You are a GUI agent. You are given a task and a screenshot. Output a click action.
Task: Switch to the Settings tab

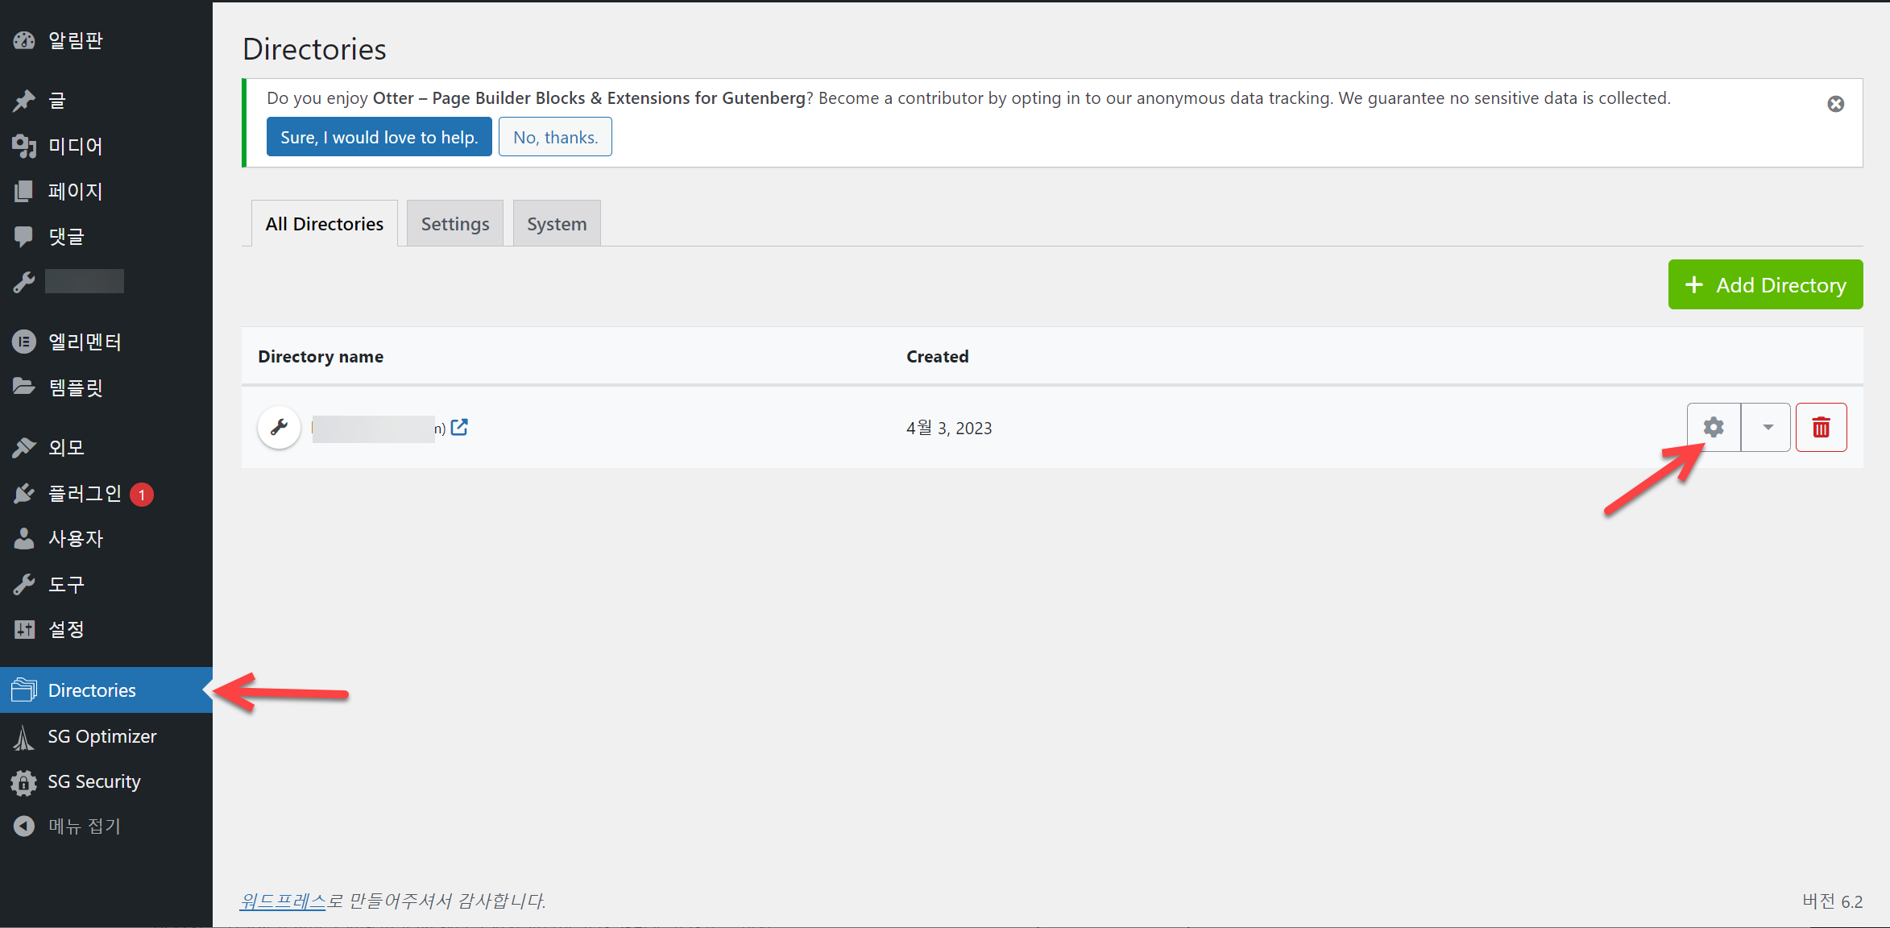[x=454, y=224]
